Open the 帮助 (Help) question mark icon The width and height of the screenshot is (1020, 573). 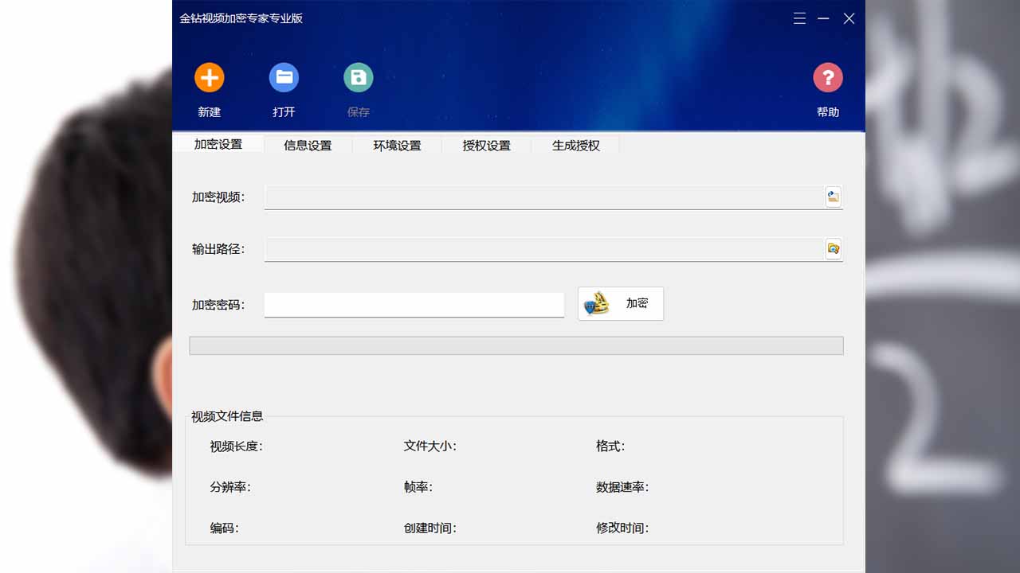tap(828, 77)
